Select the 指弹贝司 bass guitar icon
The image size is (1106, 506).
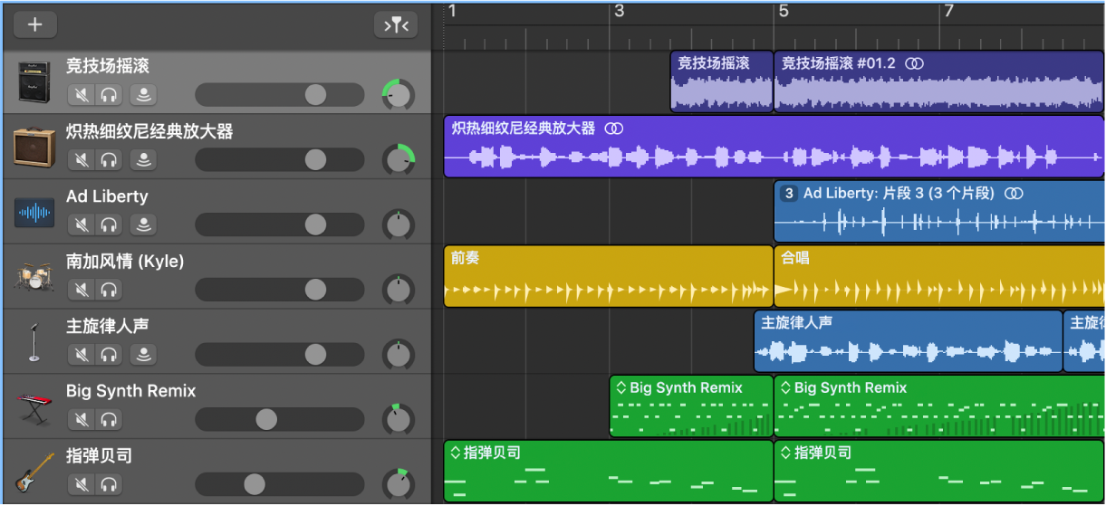point(34,473)
